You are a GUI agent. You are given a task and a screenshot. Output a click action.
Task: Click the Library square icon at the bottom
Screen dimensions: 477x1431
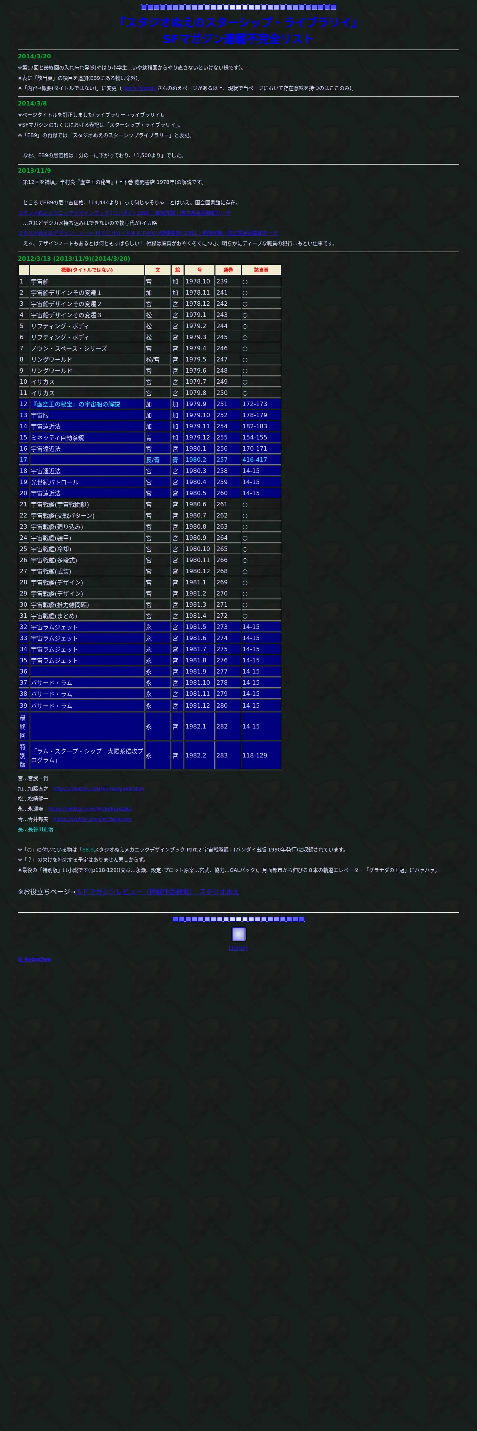(238, 934)
